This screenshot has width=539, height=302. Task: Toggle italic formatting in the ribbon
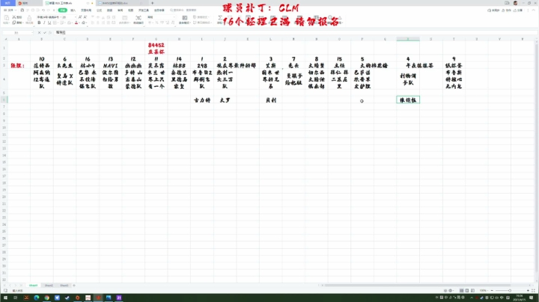(x=44, y=22)
